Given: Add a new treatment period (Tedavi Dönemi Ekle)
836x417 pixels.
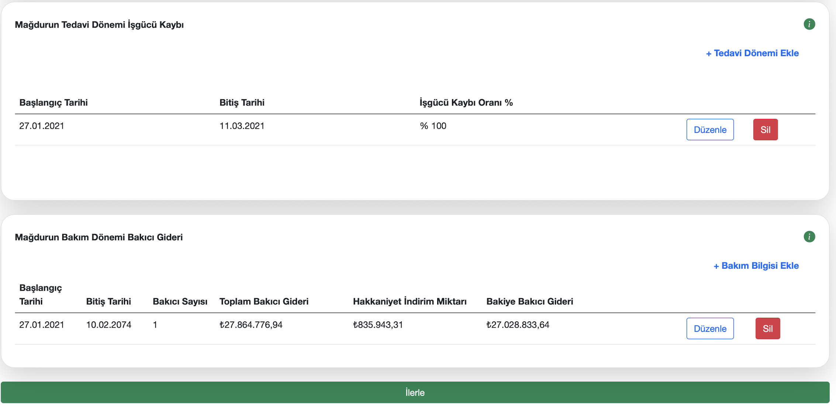Looking at the screenshot, I should pyautogui.click(x=752, y=53).
